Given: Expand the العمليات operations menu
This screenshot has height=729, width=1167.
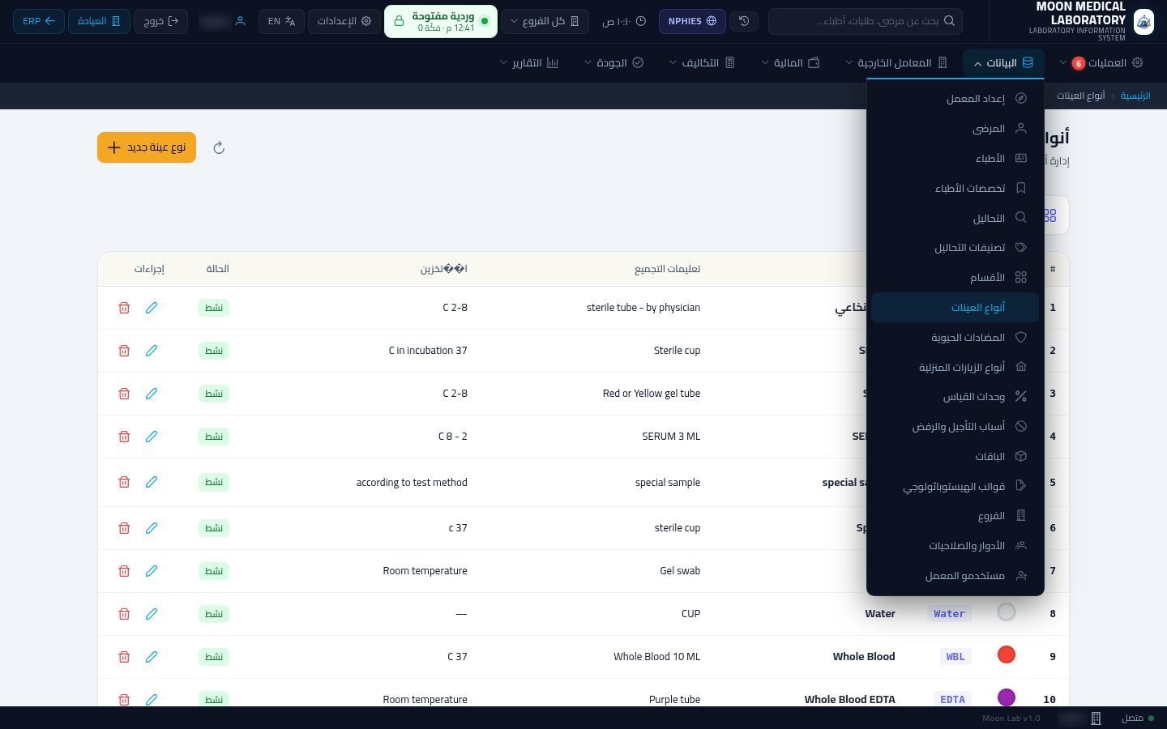Looking at the screenshot, I should tap(1101, 62).
